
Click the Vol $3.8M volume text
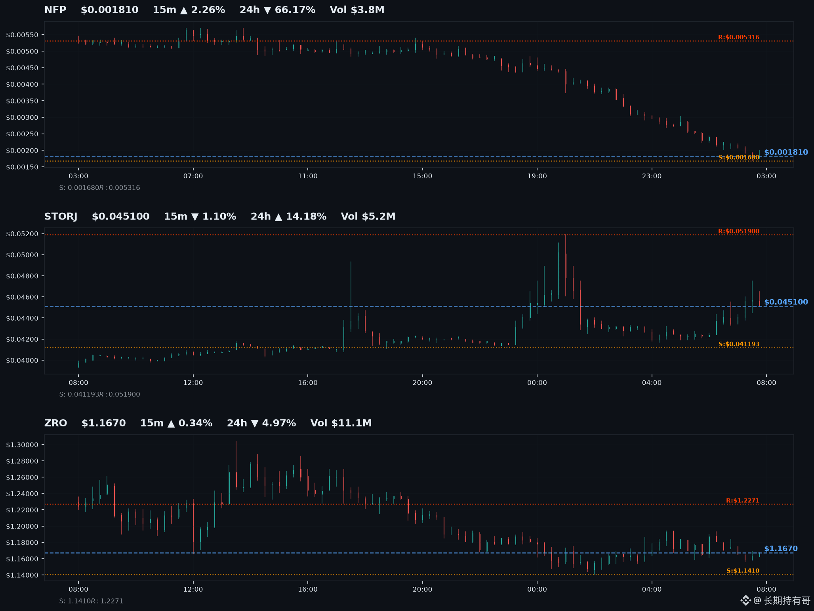tap(357, 10)
